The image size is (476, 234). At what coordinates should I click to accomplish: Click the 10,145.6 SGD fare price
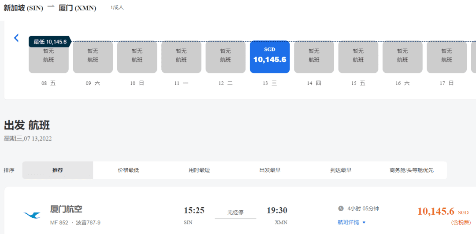[435, 211]
